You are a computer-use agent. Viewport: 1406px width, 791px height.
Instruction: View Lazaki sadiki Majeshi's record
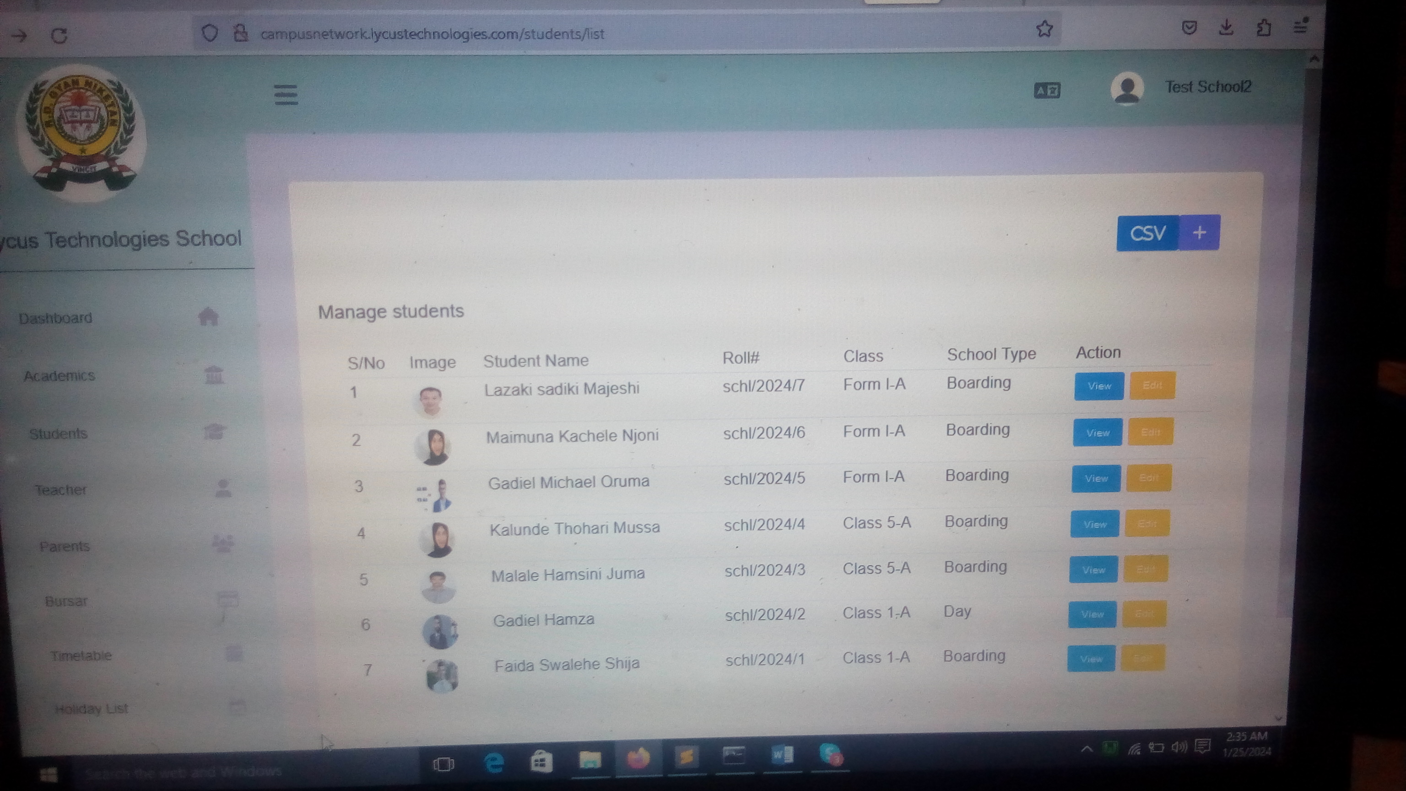[1099, 386]
